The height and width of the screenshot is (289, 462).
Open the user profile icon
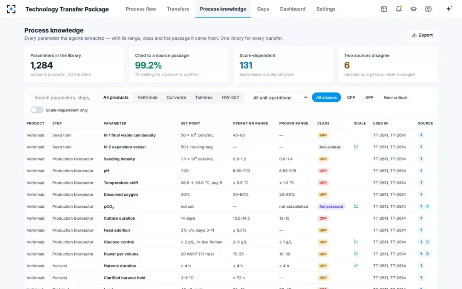pos(428,9)
